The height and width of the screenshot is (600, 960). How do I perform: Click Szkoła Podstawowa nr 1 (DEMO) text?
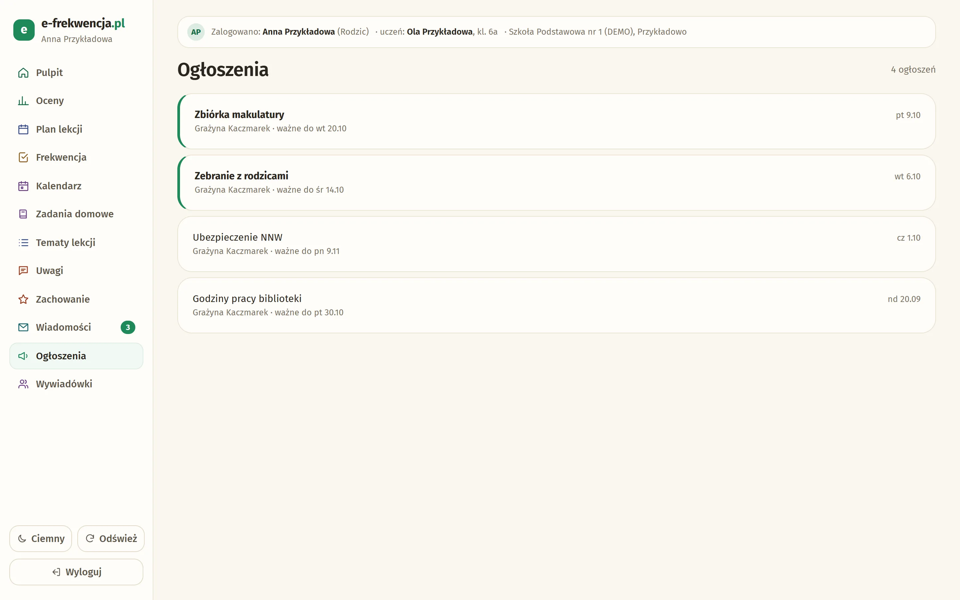(x=571, y=32)
